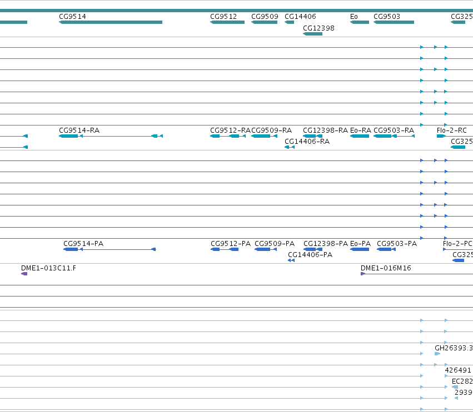Select the short CG14406 gene bar
Image resolution: width=473 pixels, height=412 pixels.
click(x=289, y=22)
